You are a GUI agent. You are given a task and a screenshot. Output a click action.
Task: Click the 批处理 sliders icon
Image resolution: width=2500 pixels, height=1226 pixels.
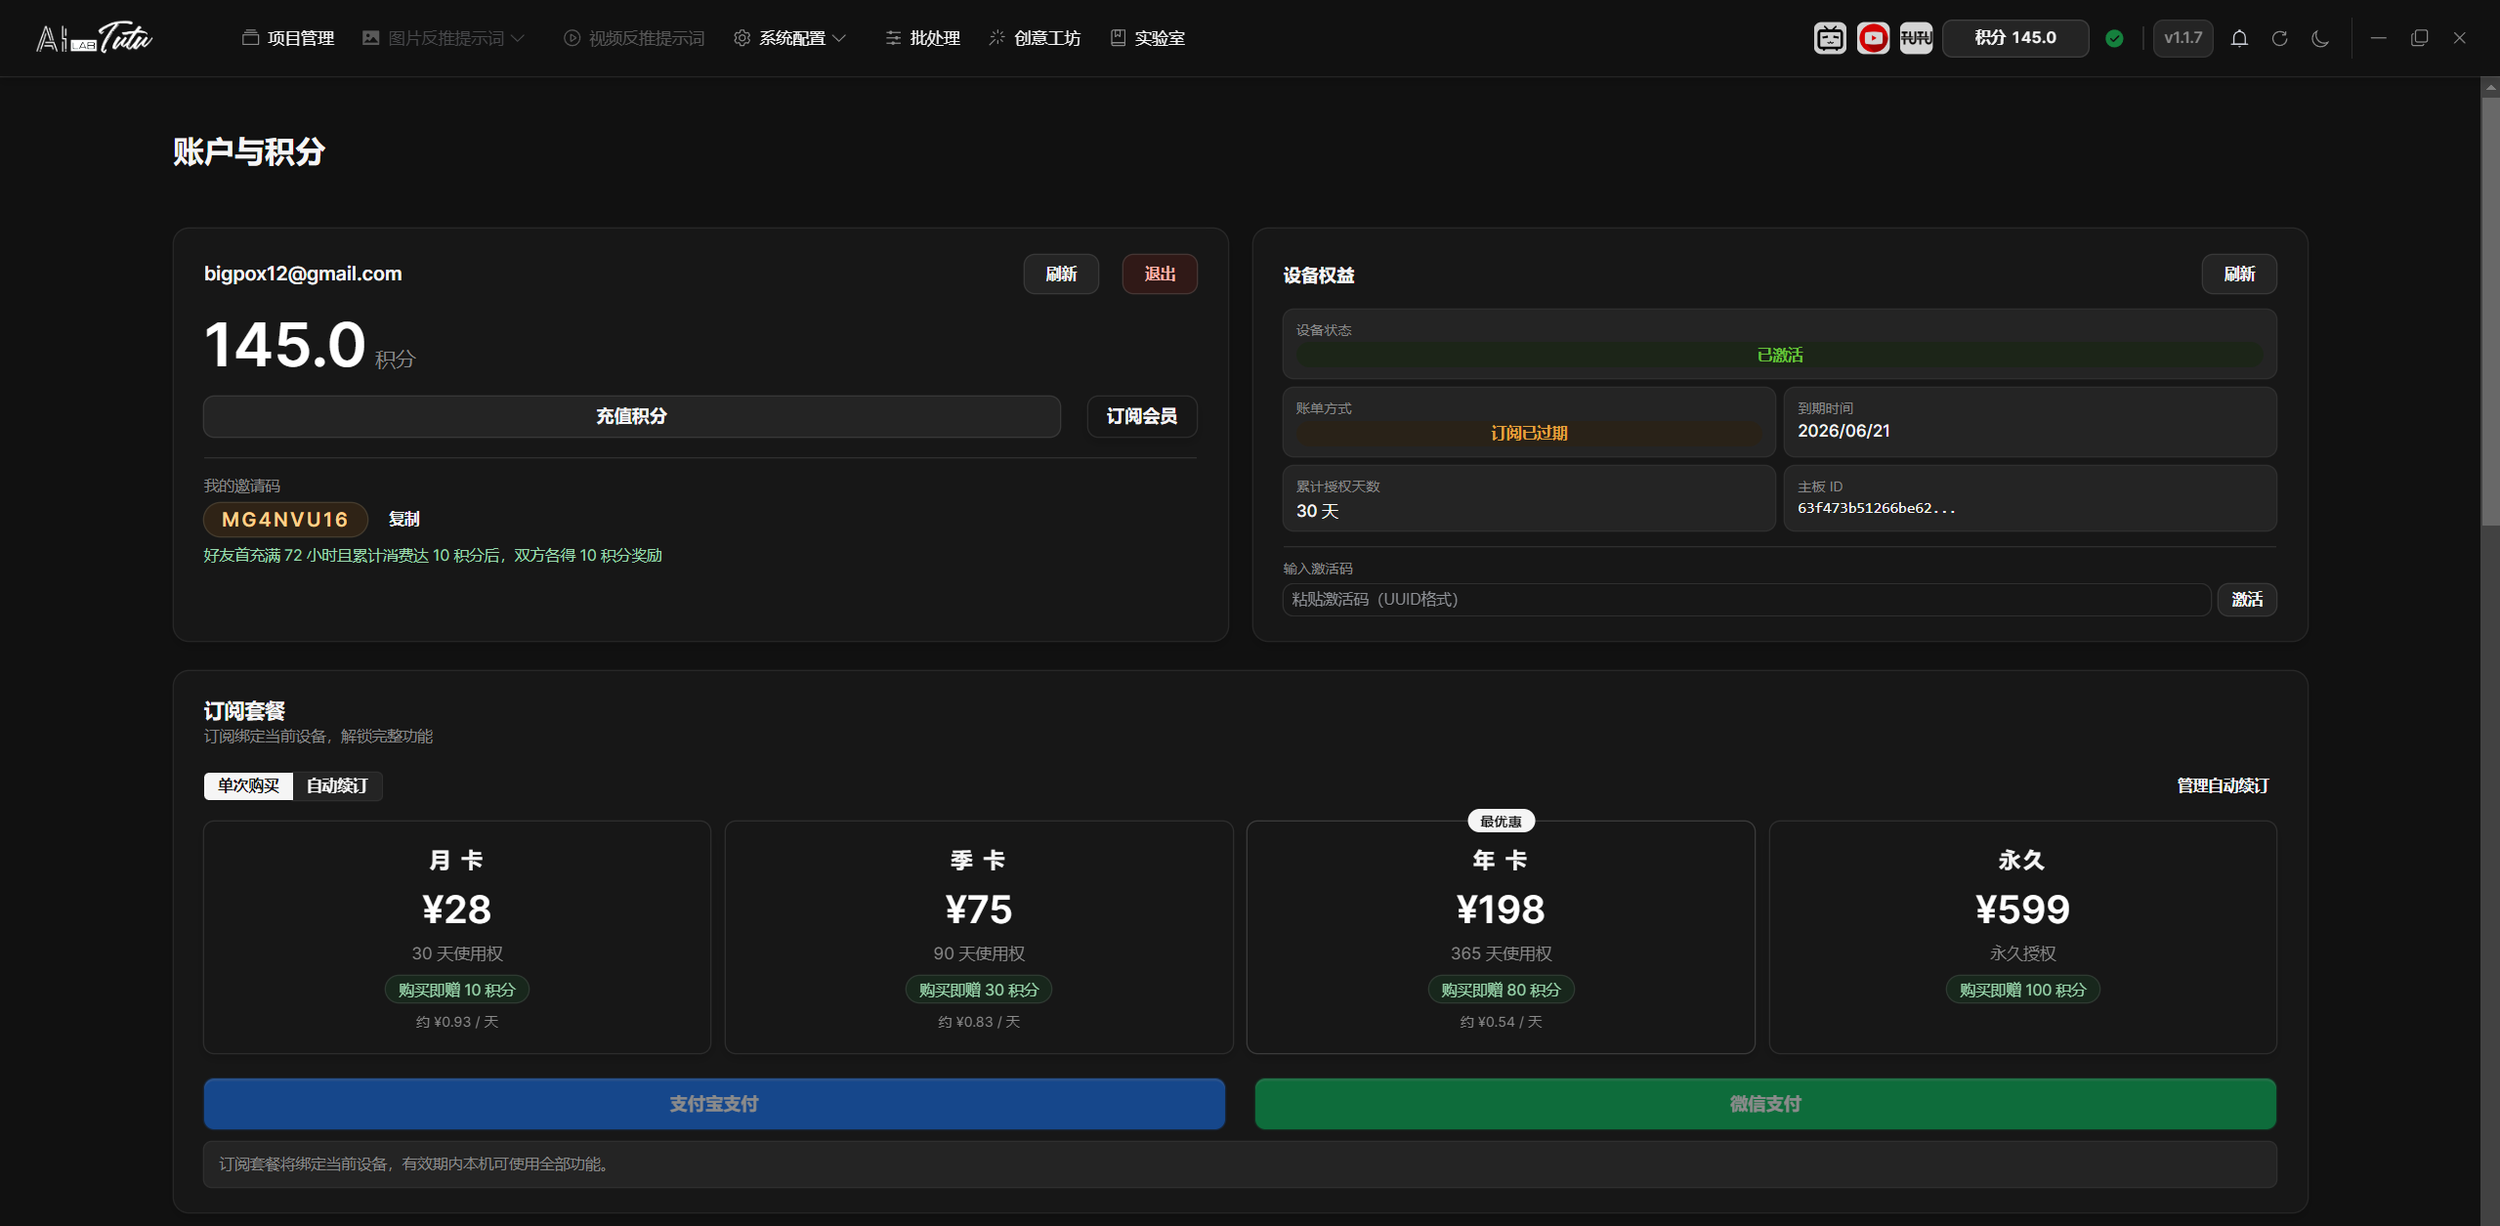(x=893, y=37)
